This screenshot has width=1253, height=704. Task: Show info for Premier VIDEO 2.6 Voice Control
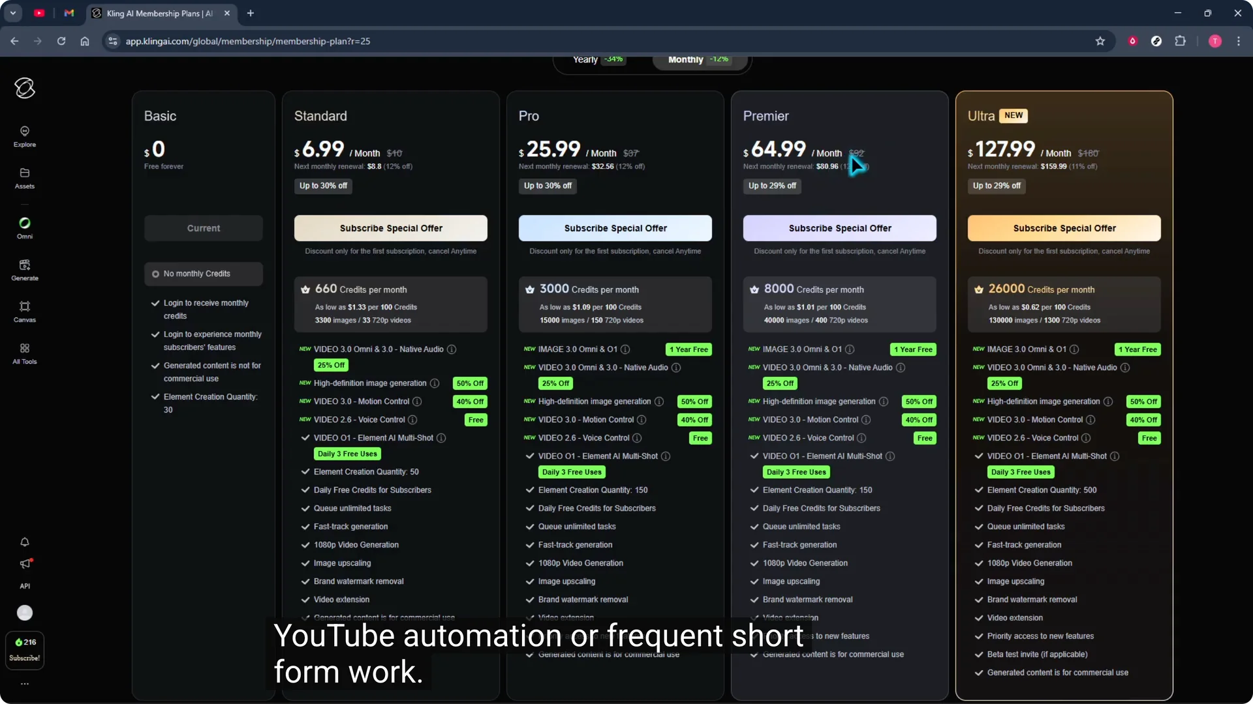pos(861,438)
